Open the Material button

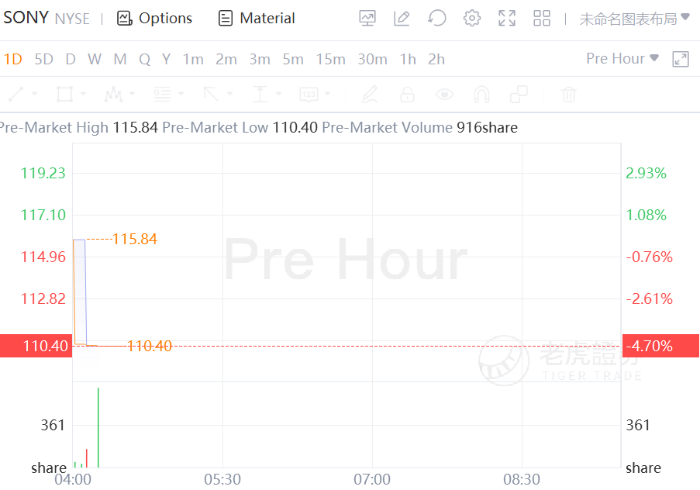[x=257, y=18]
